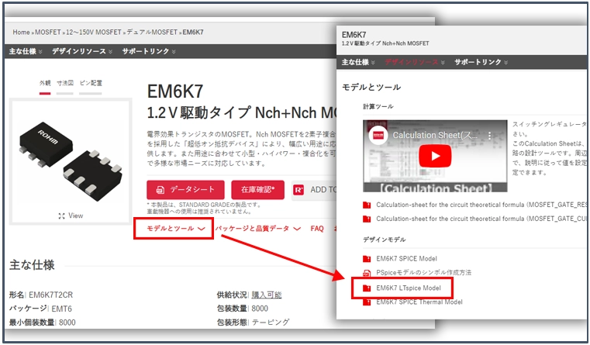This screenshot has width=590, height=345.
Task: Switch to the ピン配置 tab
Action: (x=91, y=83)
